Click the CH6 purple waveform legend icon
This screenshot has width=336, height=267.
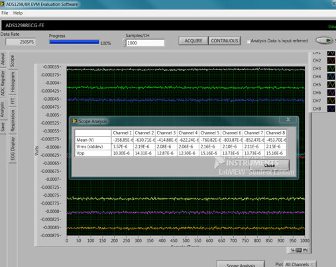point(331,93)
